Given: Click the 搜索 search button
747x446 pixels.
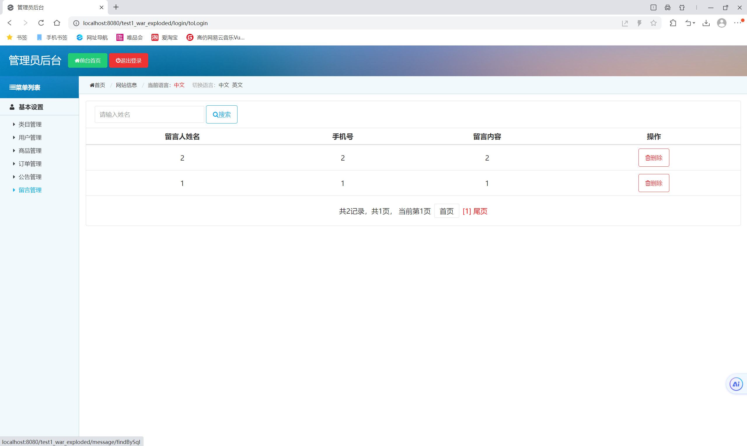Looking at the screenshot, I should pos(222,114).
